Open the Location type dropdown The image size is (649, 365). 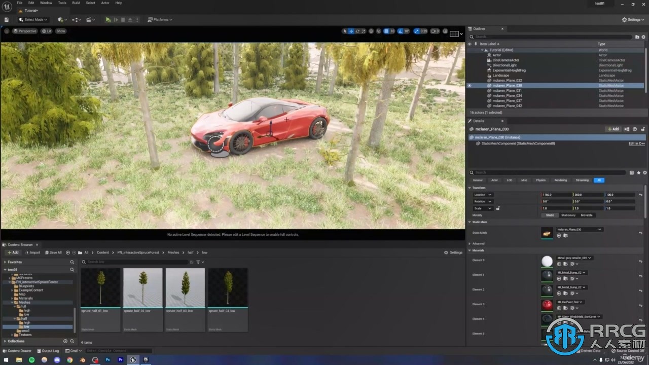(482, 195)
